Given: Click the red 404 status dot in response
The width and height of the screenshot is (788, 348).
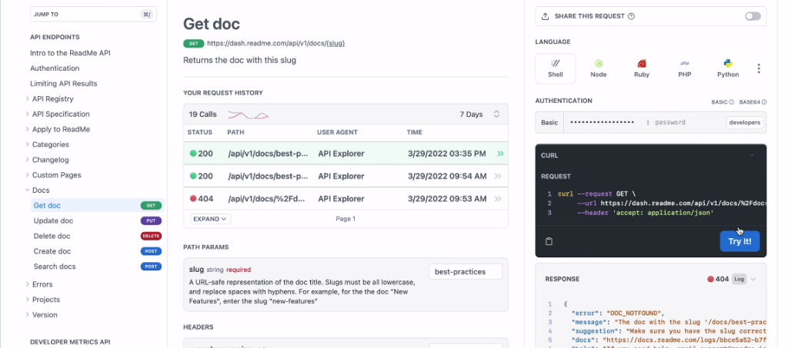Looking at the screenshot, I should click(710, 280).
